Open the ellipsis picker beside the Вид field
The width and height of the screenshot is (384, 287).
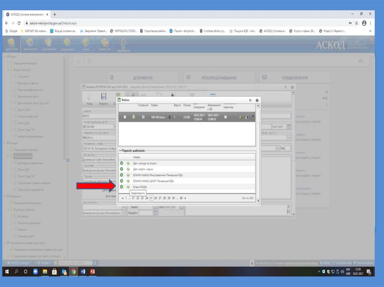coord(289,138)
